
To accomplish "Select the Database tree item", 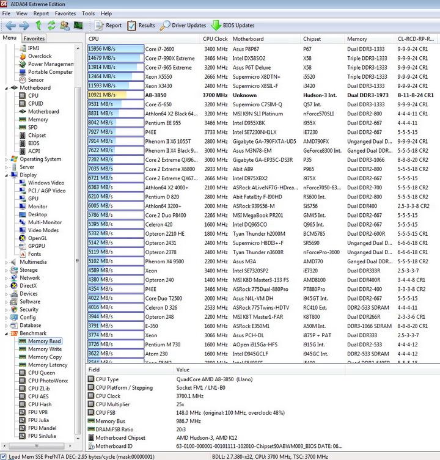I will click(30, 326).
